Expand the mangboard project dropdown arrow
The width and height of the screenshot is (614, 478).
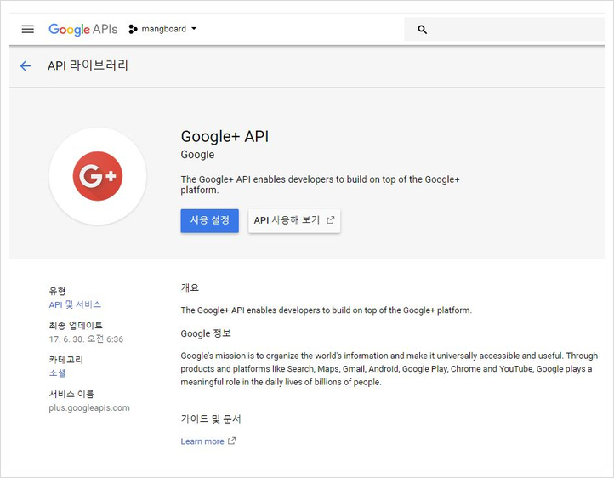point(194,29)
